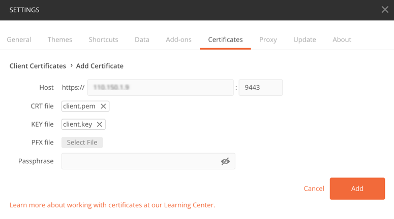Select the Certificates tab
The image size is (394, 219).
[225, 40]
